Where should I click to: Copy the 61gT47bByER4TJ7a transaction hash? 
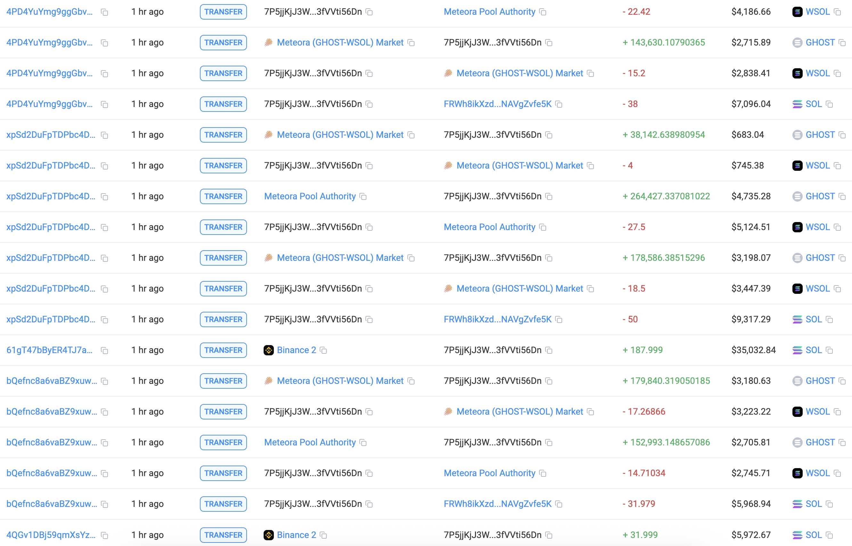(104, 350)
